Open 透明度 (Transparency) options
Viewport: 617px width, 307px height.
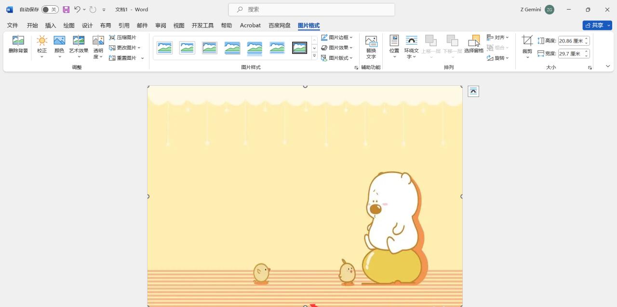click(98, 47)
